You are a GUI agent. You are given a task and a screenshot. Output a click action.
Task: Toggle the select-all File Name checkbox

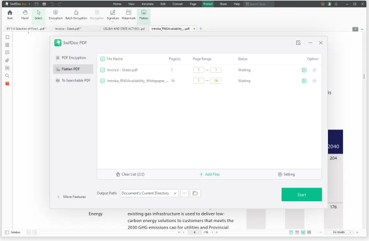pos(102,59)
